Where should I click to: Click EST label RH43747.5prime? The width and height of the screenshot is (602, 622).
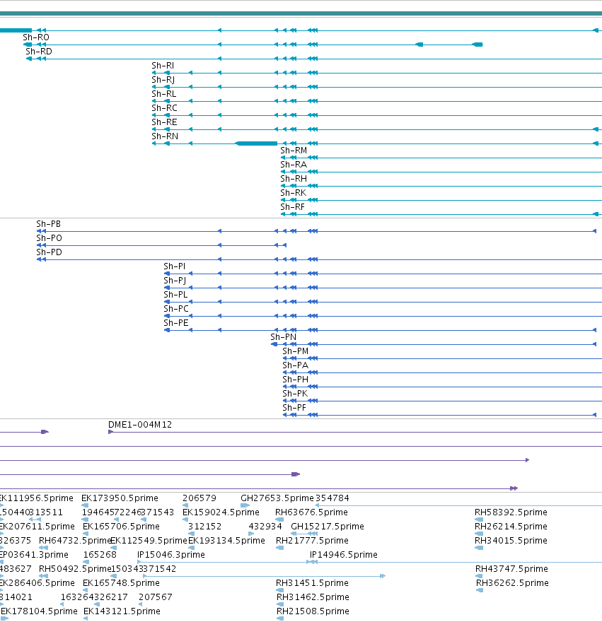pyautogui.click(x=512, y=569)
